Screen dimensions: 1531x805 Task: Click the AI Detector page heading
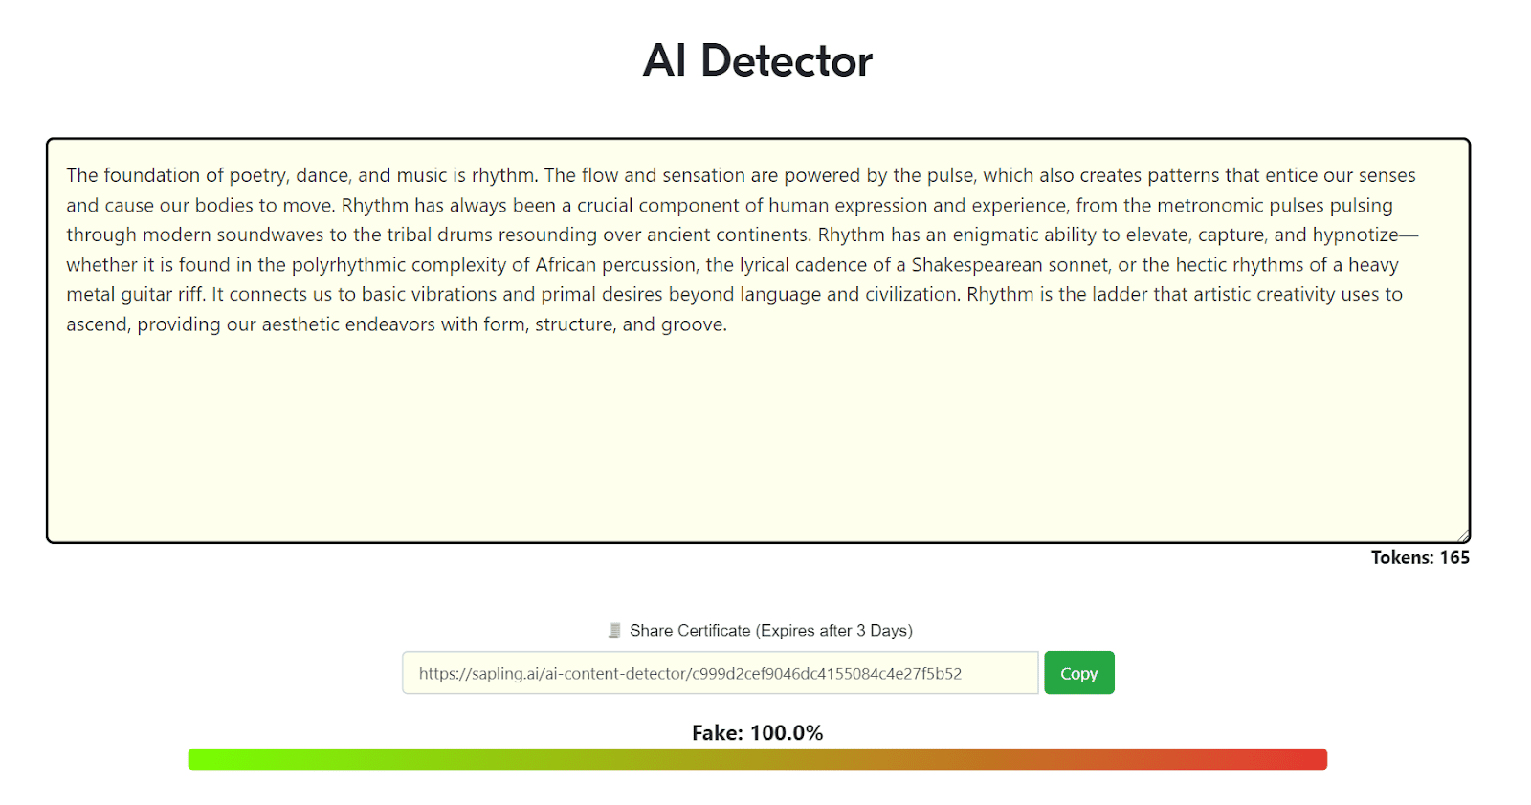click(x=757, y=61)
